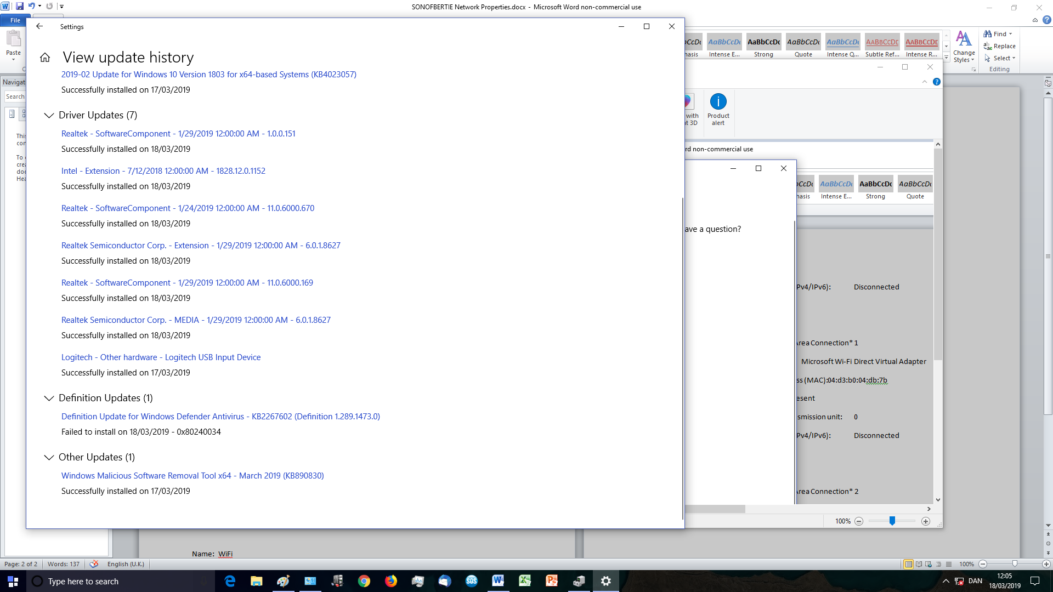Show hidden system tray icons chevron
The image size is (1053, 592).
(946, 581)
